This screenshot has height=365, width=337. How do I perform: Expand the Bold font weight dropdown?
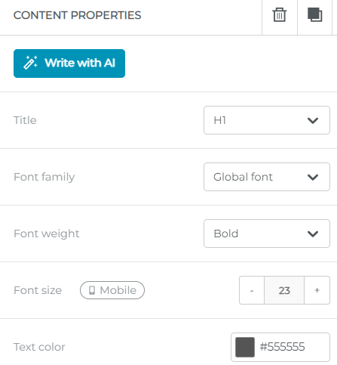pyautogui.click(x=267, y=234)
